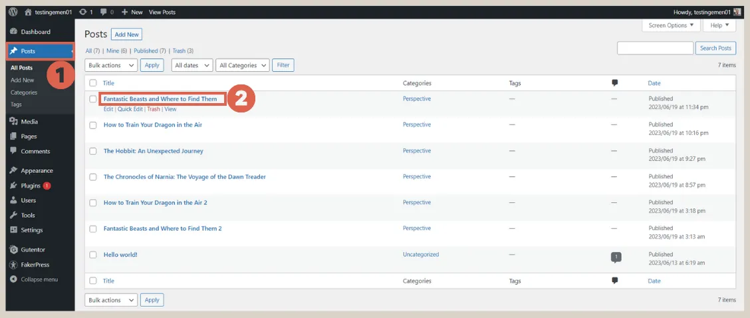Click View link under Fantastic Beasts post
Image resolution: width=750 pixels, height=318 pixels.
(170, 109)
